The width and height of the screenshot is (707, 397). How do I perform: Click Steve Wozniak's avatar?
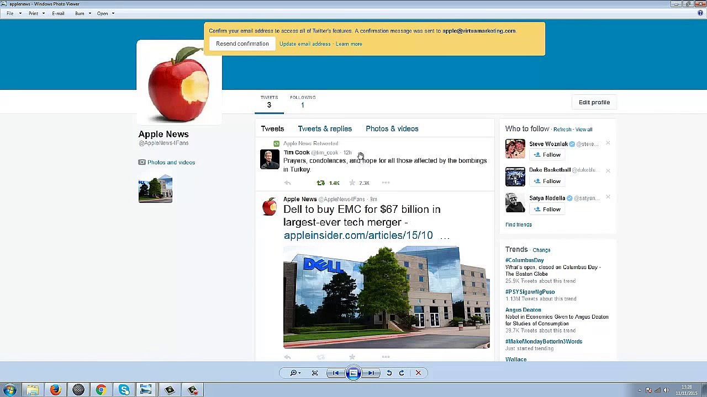[x=515, y=149]
